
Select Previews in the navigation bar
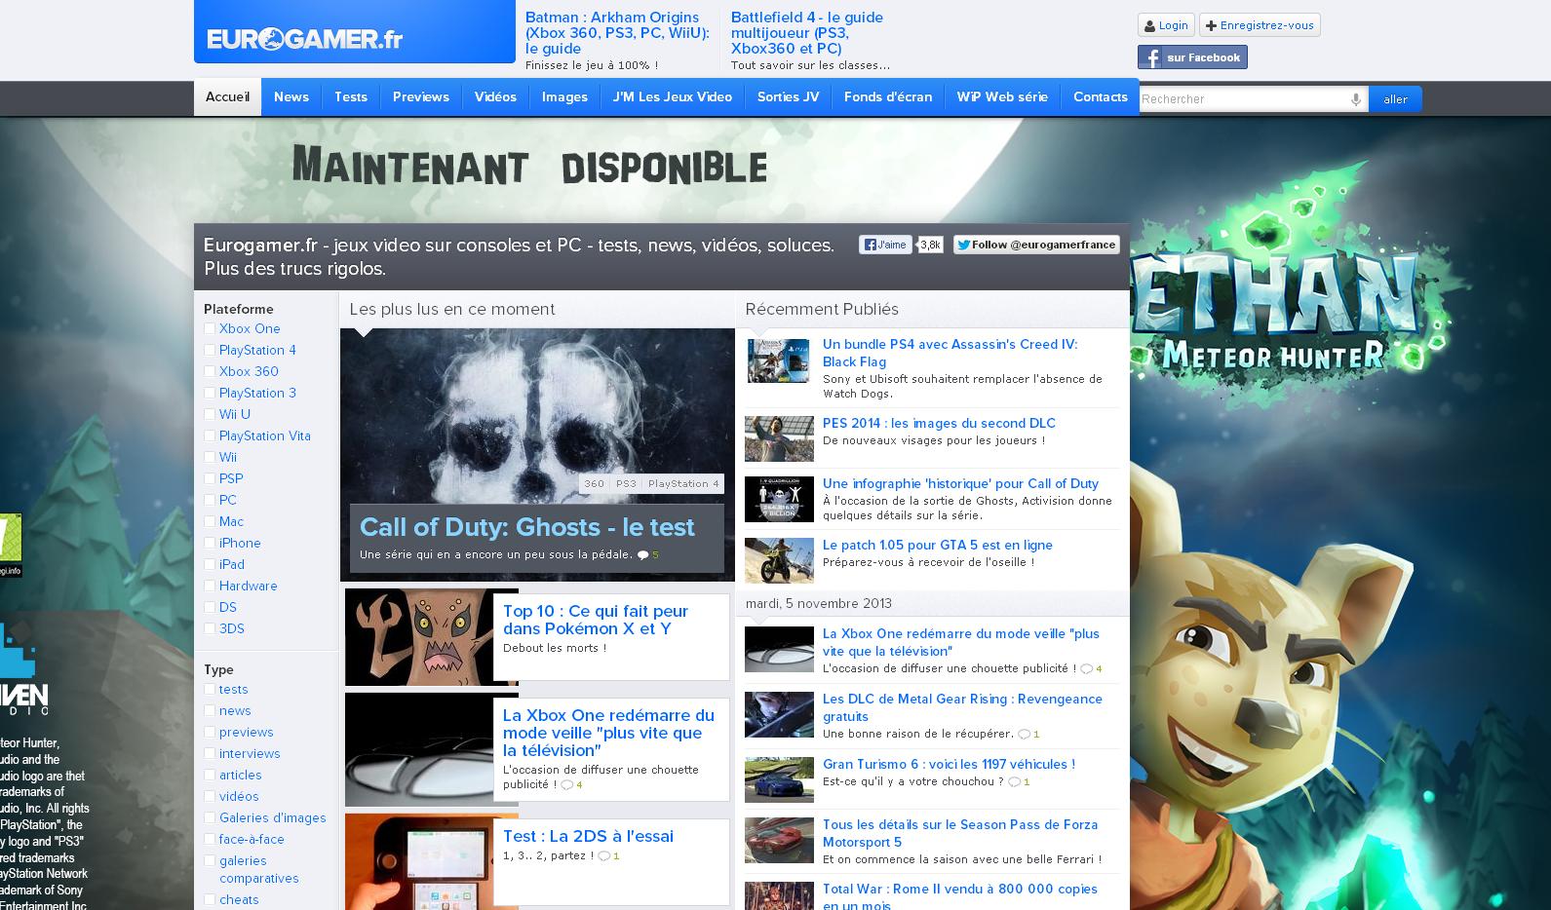coord(421,97)
